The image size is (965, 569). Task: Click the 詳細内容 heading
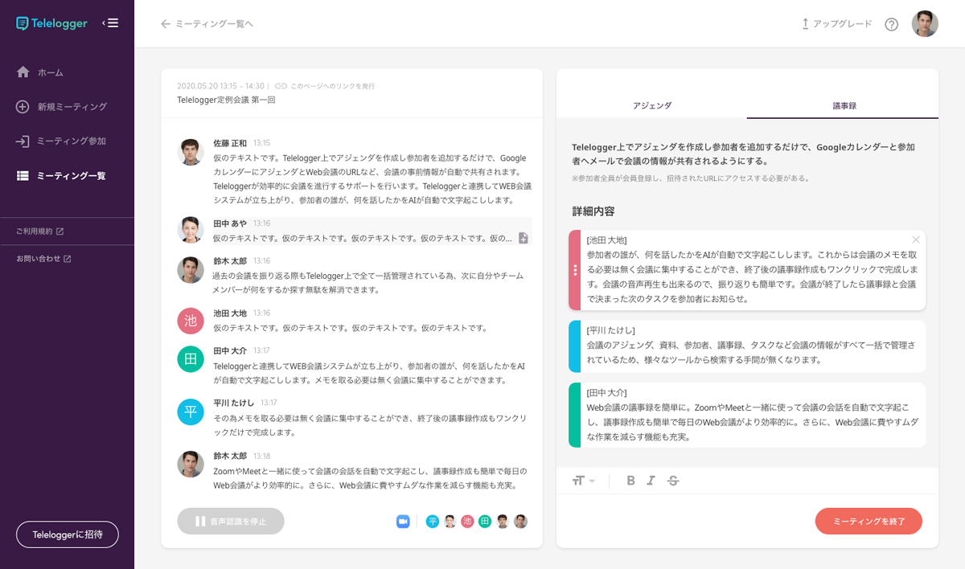(593, 211)
